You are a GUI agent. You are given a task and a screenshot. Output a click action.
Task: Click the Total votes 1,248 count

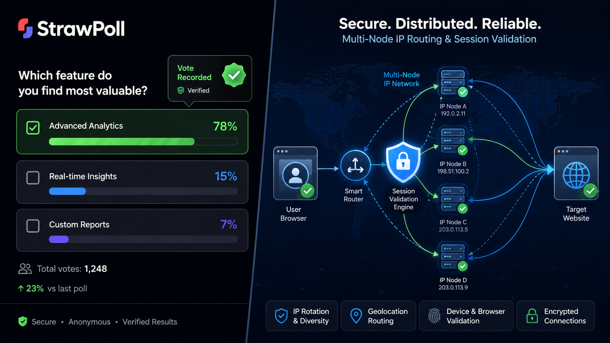pyautogui.click(x=96, y=269)
